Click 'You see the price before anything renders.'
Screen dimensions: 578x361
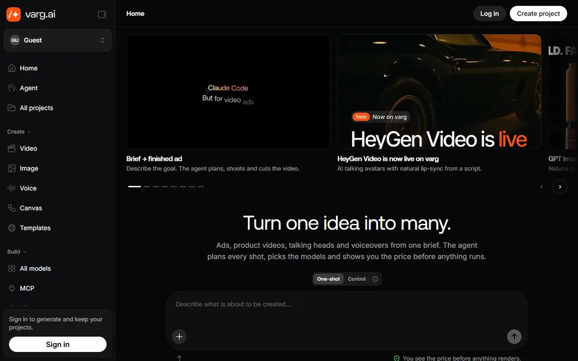tap(462, 358)
